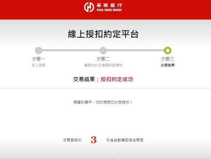Click the 步驟三 step label

click(x=168, y=59)
